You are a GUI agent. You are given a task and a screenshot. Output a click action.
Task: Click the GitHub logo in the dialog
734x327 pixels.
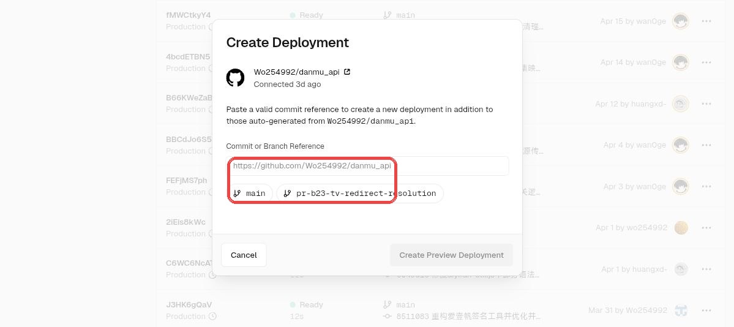[x=236, y=78]
